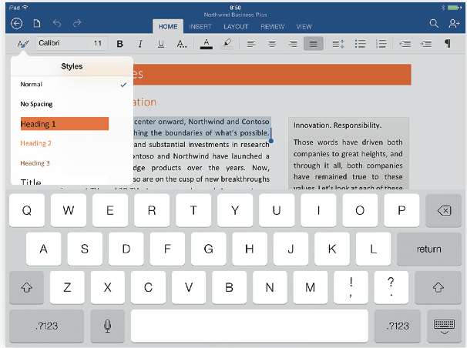Switch to the HOME tab
Screen dimensions: 467x348
[x=168, y=26]
